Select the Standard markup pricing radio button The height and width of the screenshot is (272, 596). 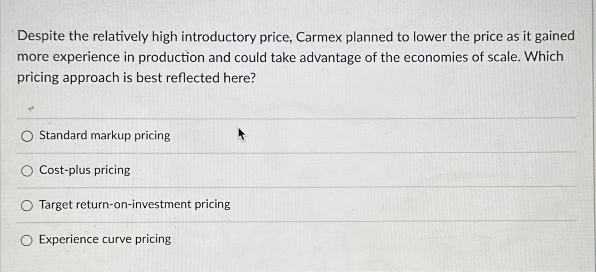pos(27,136)
